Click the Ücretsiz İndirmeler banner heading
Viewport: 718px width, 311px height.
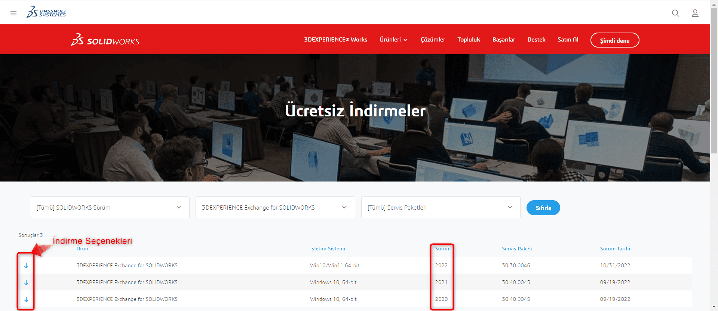tap(355, 111)
